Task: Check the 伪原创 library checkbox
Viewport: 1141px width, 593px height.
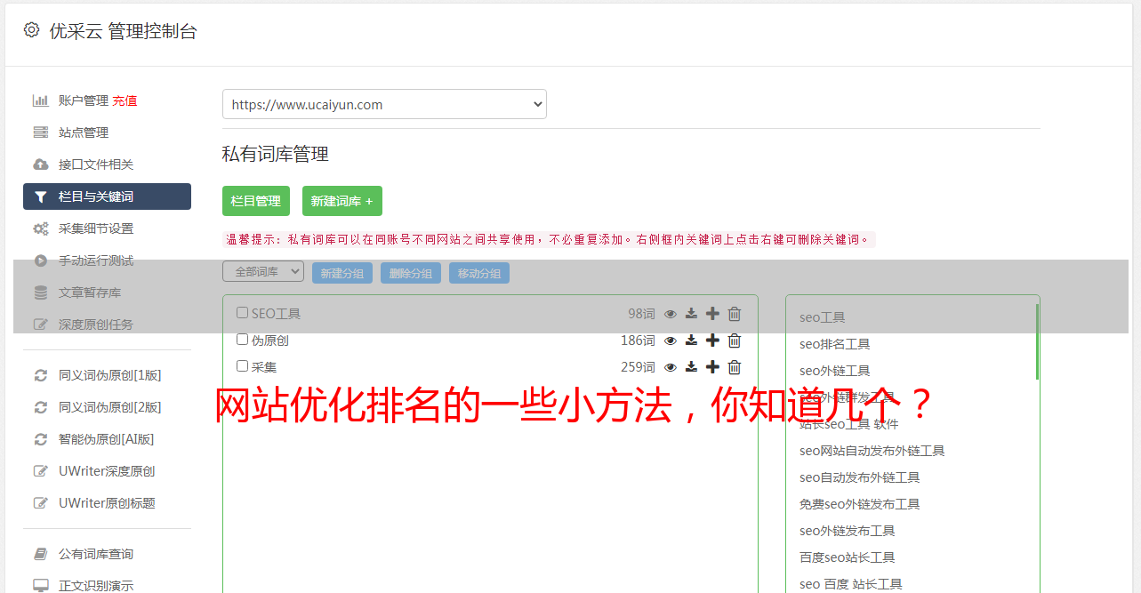Action: click(x=242, y=340)
